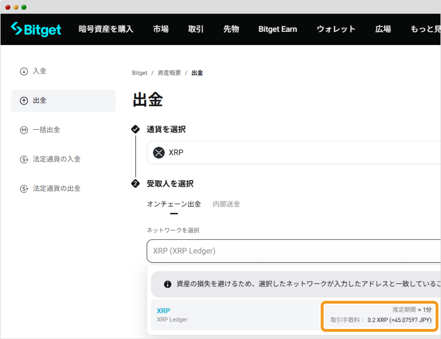Click the step 2 受取人を選択 checkmark icon

click(x=135, y=184)
